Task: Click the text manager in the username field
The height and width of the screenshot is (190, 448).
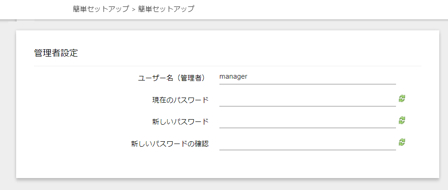Action: pyautogui.click(x=233, y=76)
